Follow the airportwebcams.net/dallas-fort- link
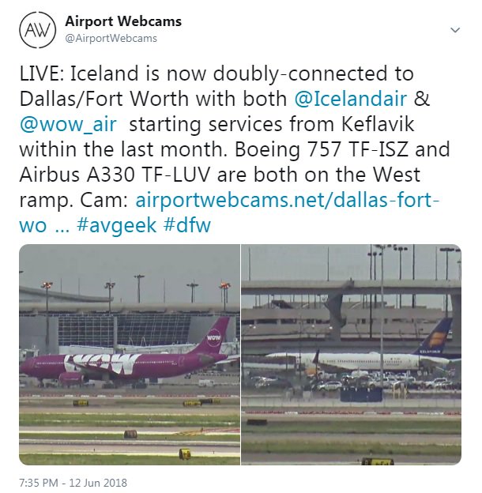The image size is (482, 493). [287, 200]
